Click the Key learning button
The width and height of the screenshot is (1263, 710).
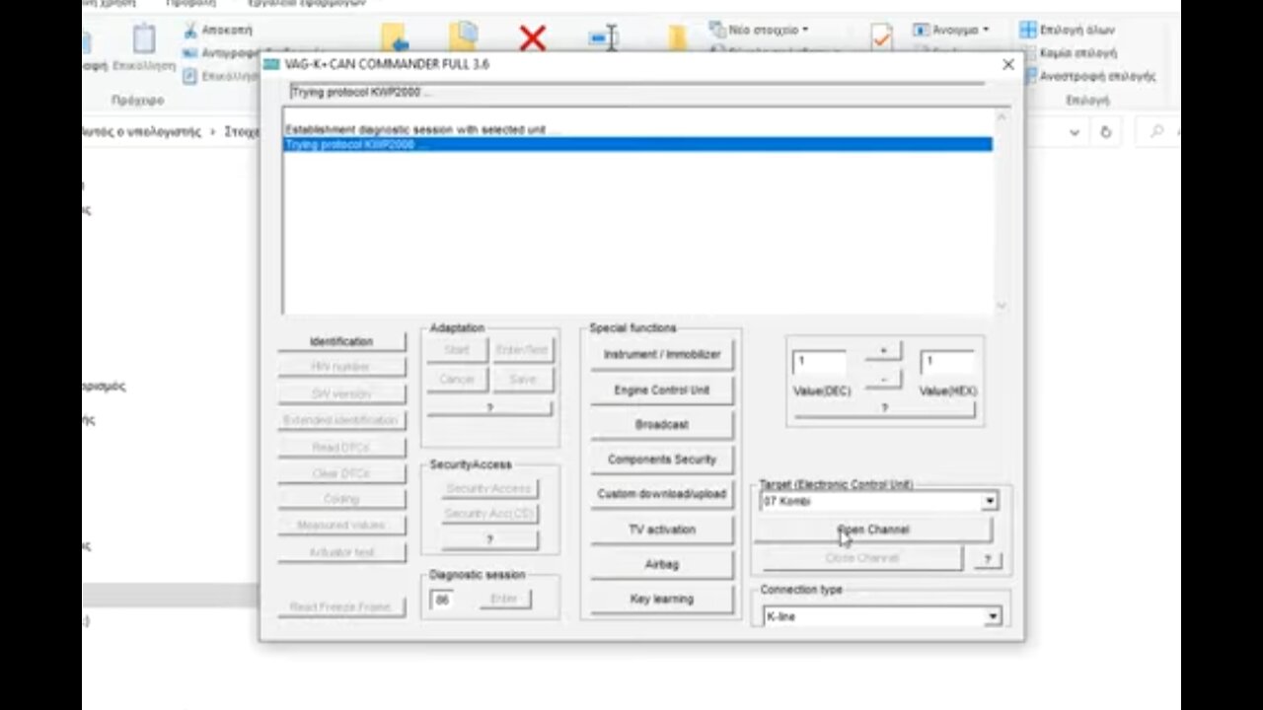[662, 599]
